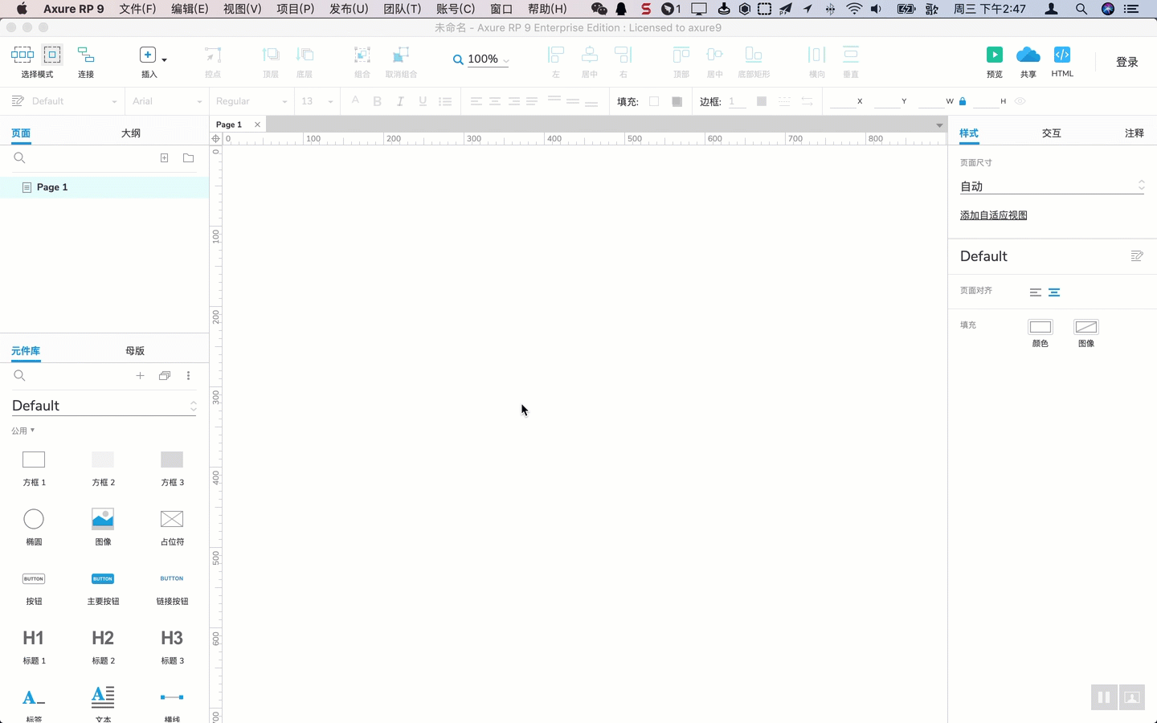
Task: Open the 发布(U) menu
Action: [349, 9]
